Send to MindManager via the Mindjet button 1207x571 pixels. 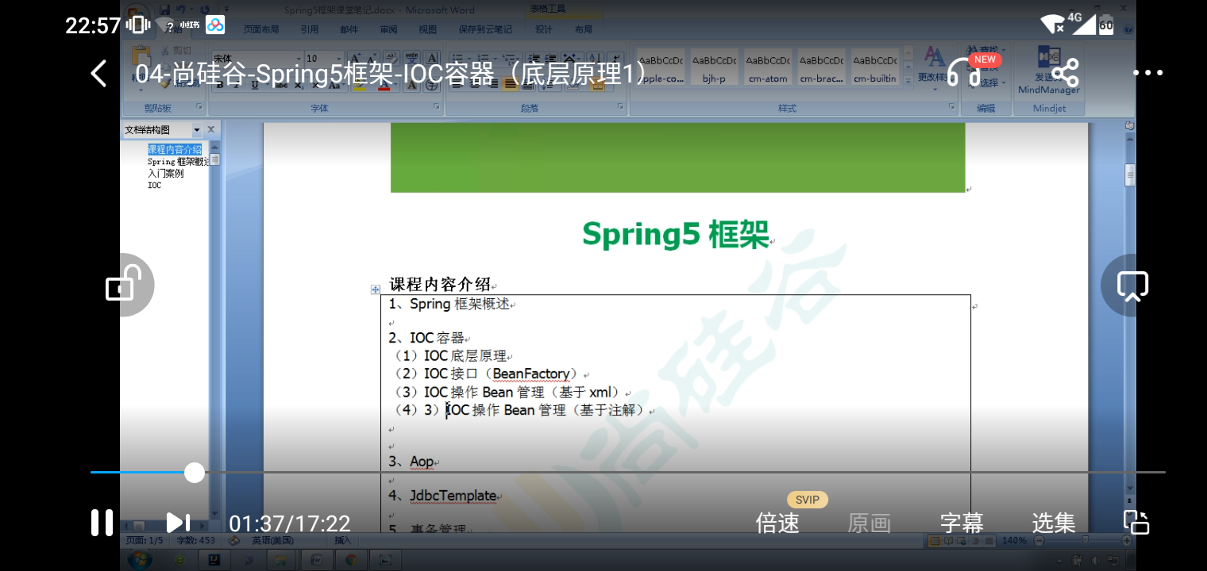pyautogui.click(x=1049, y=71)
